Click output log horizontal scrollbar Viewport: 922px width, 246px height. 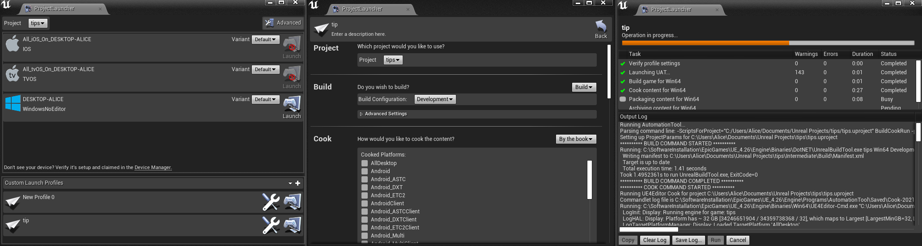pos(649,229)
